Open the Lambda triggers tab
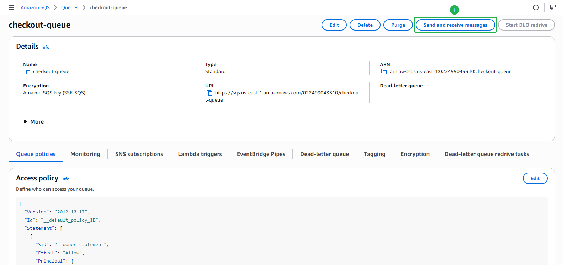Viewport: 563px width, 265px height. [200, 154]
